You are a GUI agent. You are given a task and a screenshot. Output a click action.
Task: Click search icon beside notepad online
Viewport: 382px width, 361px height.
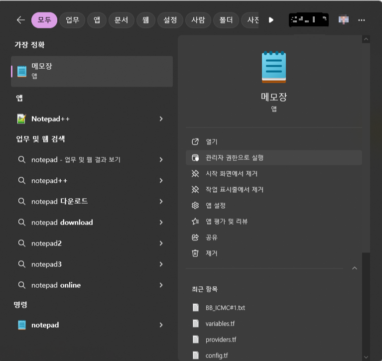pos(22,285)
